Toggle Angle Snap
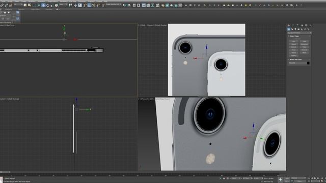The image size is (326, 183). point(89,5)
